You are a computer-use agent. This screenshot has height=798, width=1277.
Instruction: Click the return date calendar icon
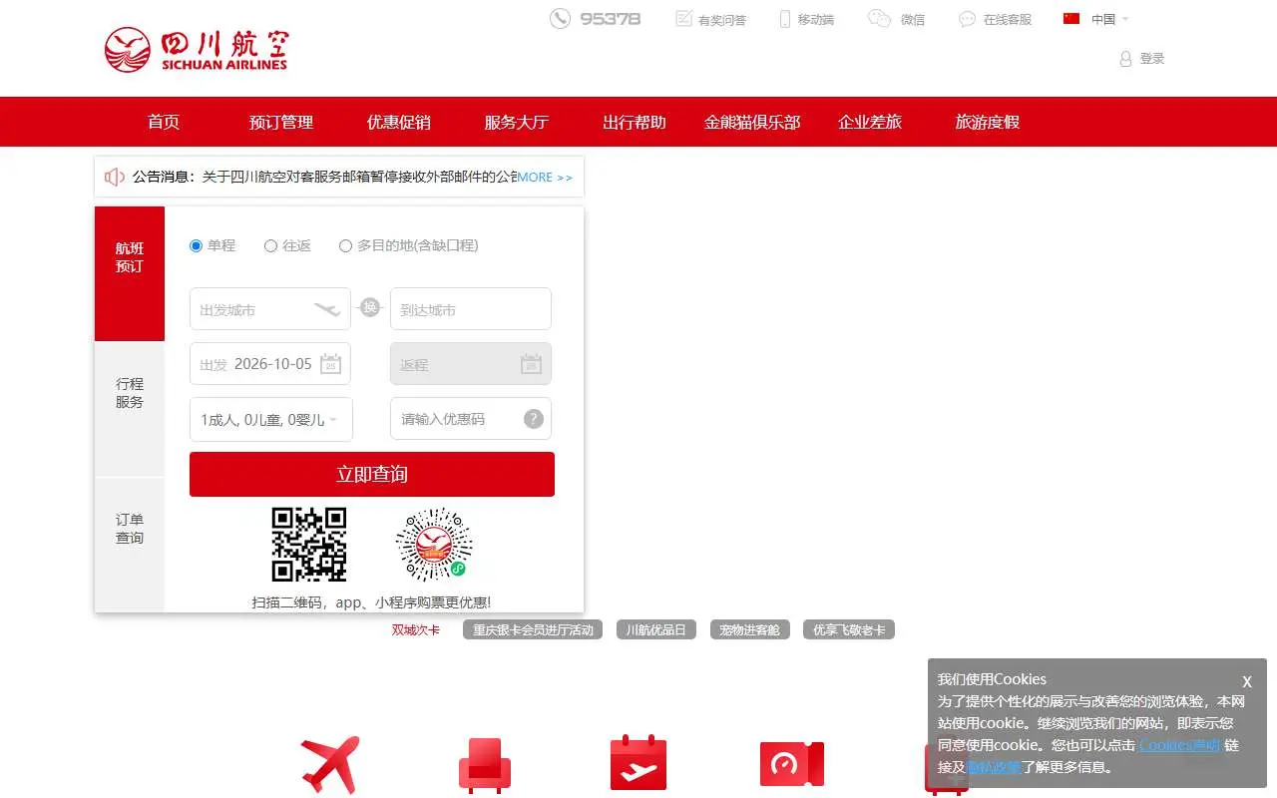531,364
